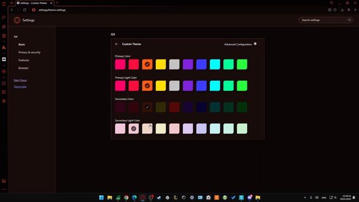Pick pink Primary Color swatch
The image size is (359, 202).
pyautogui.click(x=120, y=65)
